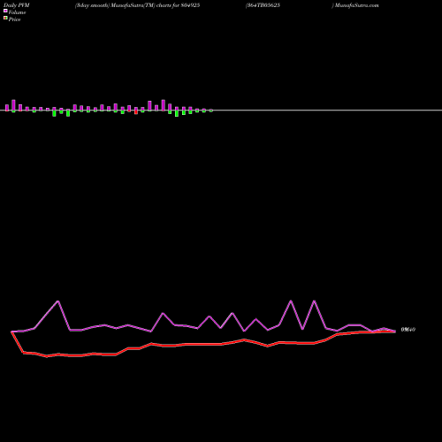The image size is (442, 442).
Task: Click the end value label beside the lines
Action: click(408, 330)
